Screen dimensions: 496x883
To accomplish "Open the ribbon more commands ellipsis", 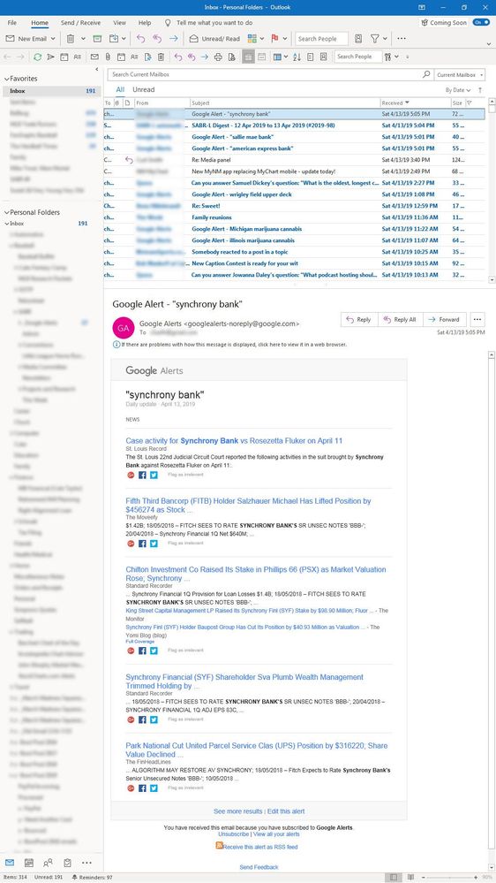I will pos(402,39).
